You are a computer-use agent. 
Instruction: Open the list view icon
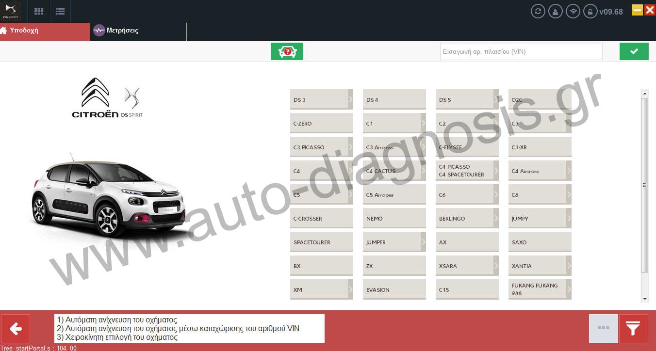pos(60,11)
